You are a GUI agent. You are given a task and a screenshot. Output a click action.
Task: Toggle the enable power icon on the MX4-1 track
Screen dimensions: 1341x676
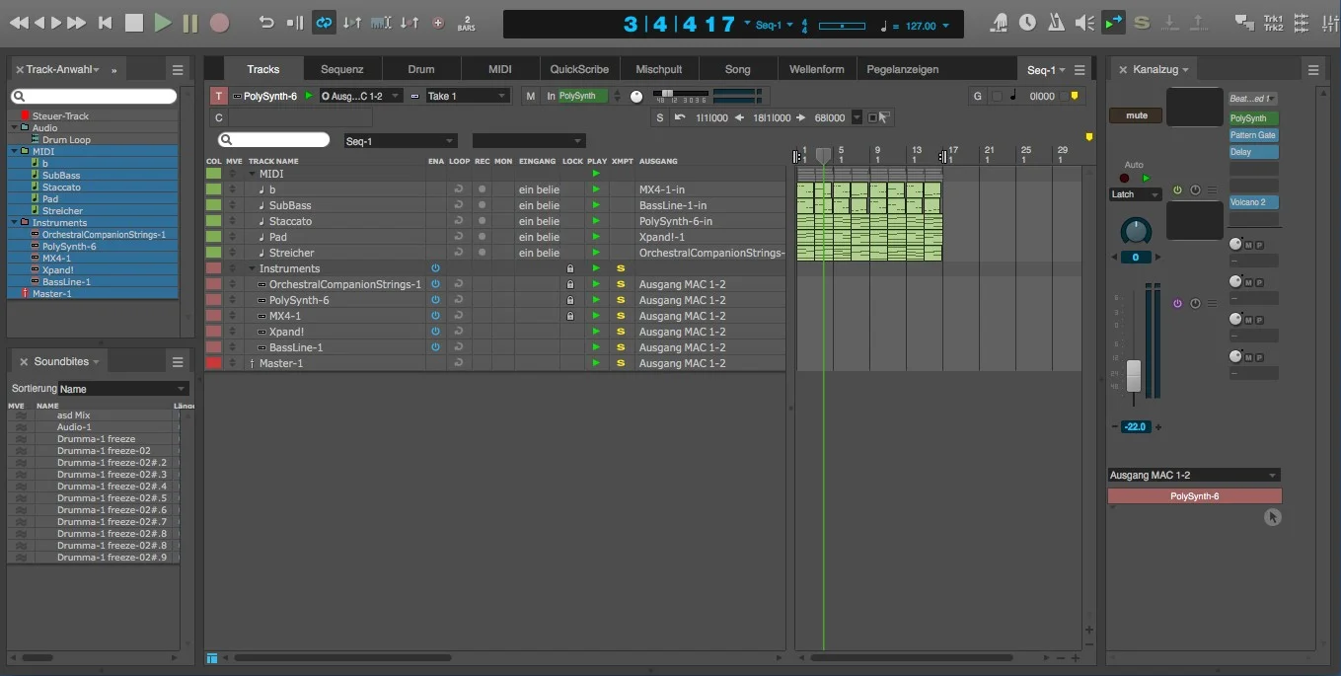coord(435,316)
